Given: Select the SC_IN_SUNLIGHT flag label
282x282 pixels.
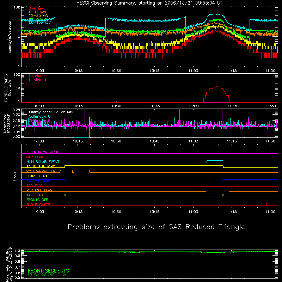Looking at the screenshot, I should [41, 166].
